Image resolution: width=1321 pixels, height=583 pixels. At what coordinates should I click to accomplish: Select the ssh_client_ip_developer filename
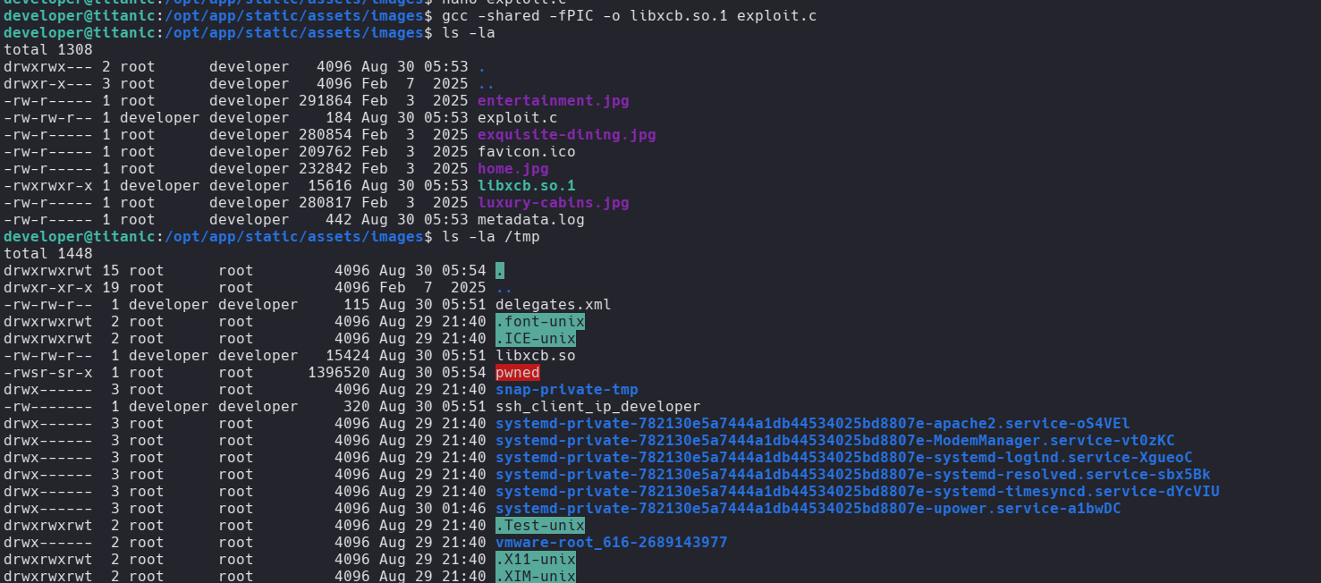tap(597, 407)
